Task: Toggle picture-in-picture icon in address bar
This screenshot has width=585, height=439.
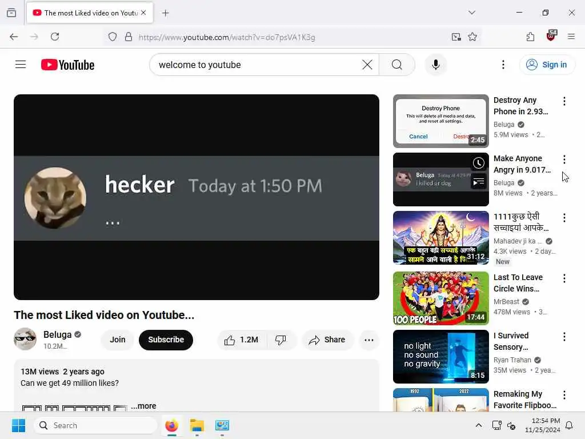Action: point(456,37)
